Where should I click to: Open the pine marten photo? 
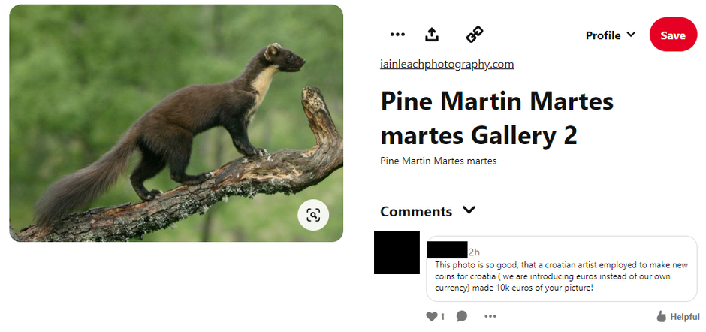[x=176, y=123]
